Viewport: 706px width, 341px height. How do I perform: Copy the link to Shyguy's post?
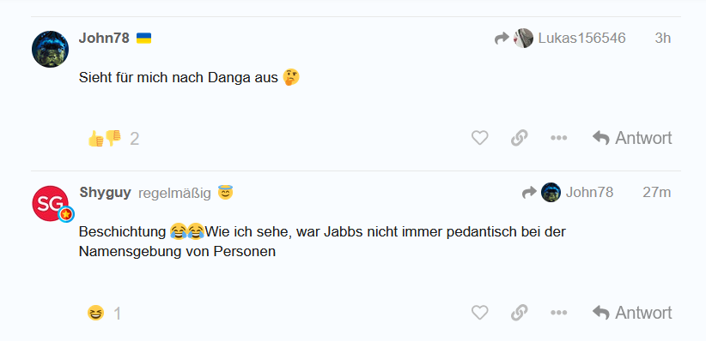pyautogui.click(x=519, y=312)
